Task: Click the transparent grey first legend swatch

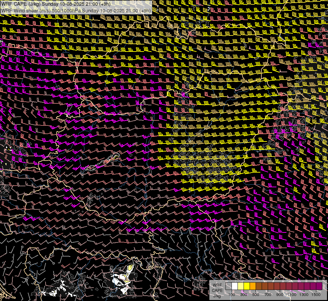Action: point(228,286)
